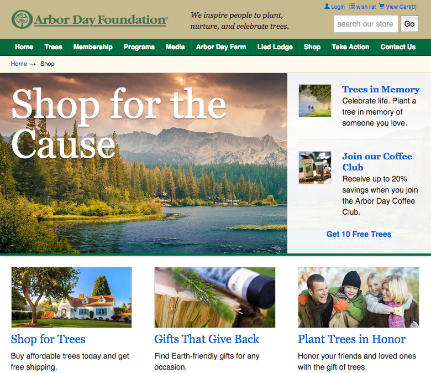431x373 pixels.
Task: Click the wish list icon
Action: (x=352, y=6)
